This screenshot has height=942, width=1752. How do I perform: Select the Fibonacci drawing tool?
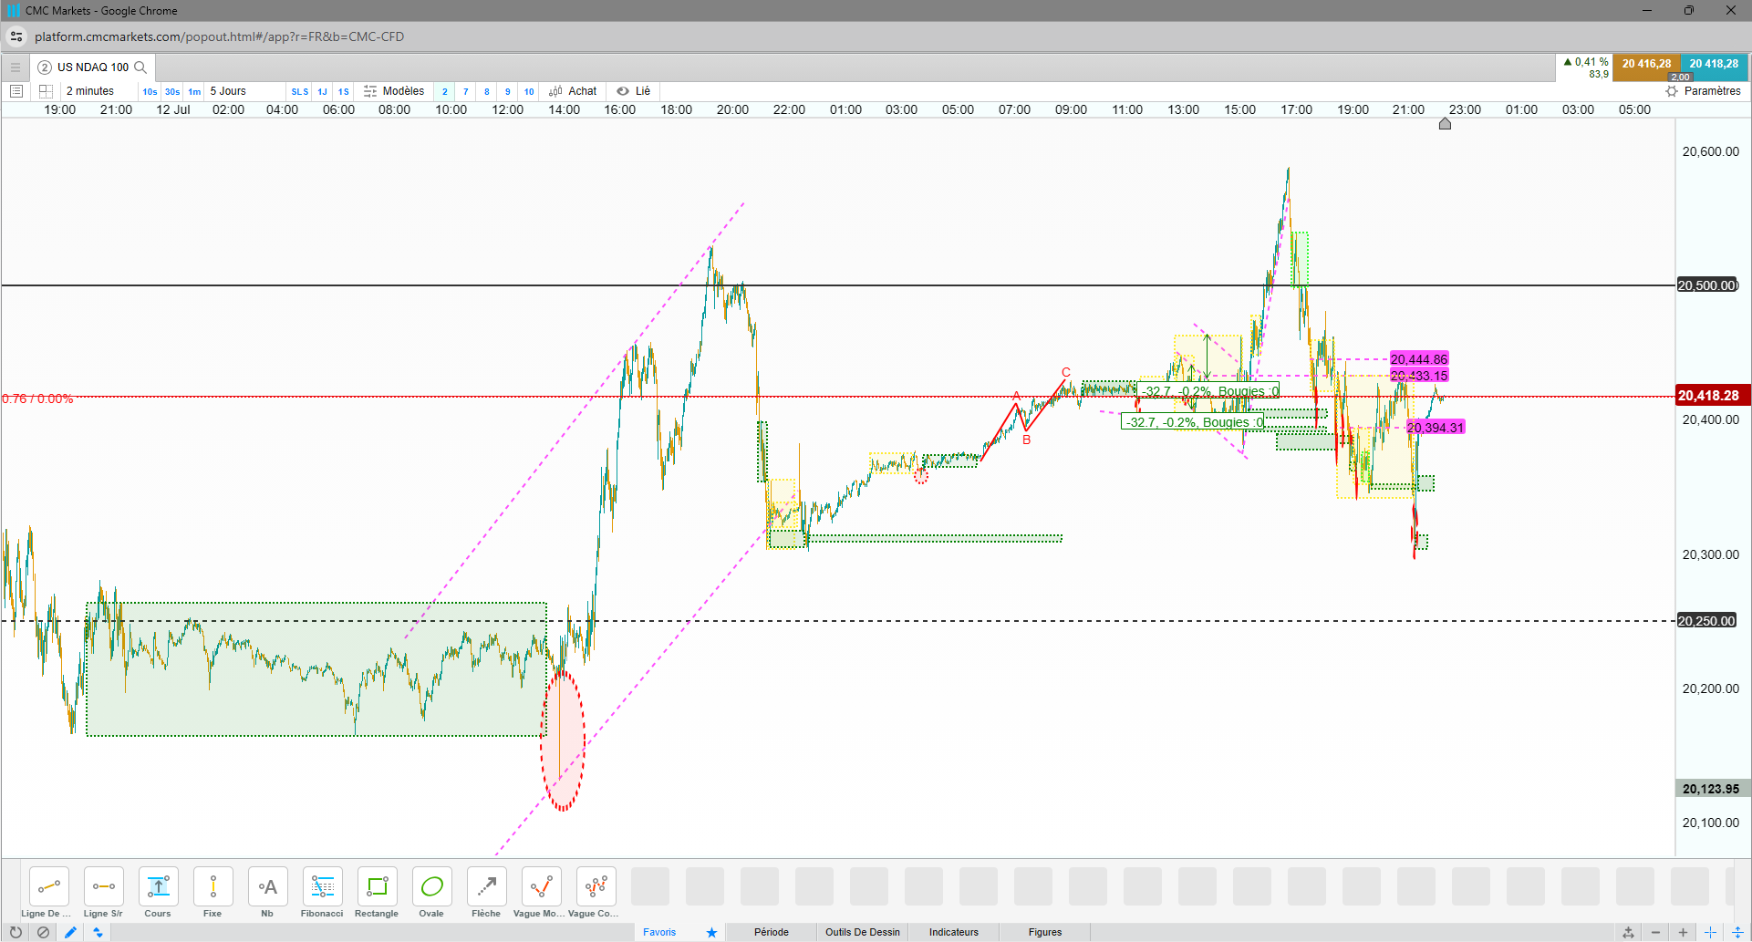pos(322,893)
